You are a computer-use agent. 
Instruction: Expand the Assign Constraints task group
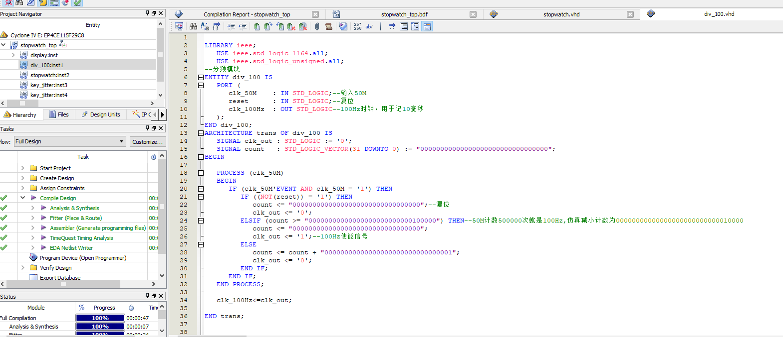(x=22, y=188)
